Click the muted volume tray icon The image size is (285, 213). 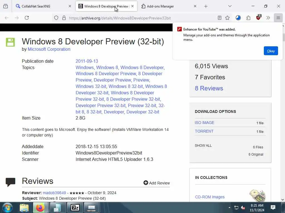click(x=243, y=207)
